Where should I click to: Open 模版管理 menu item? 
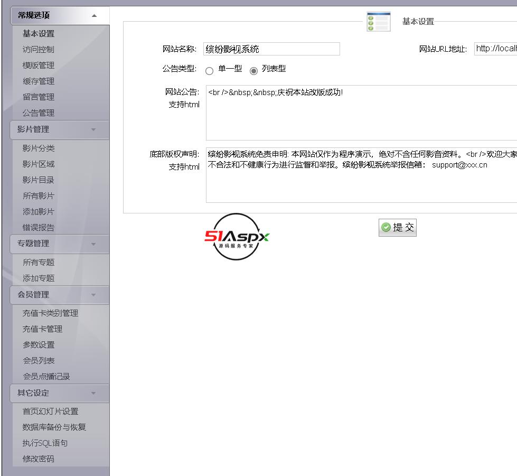(x=38, y=66)
